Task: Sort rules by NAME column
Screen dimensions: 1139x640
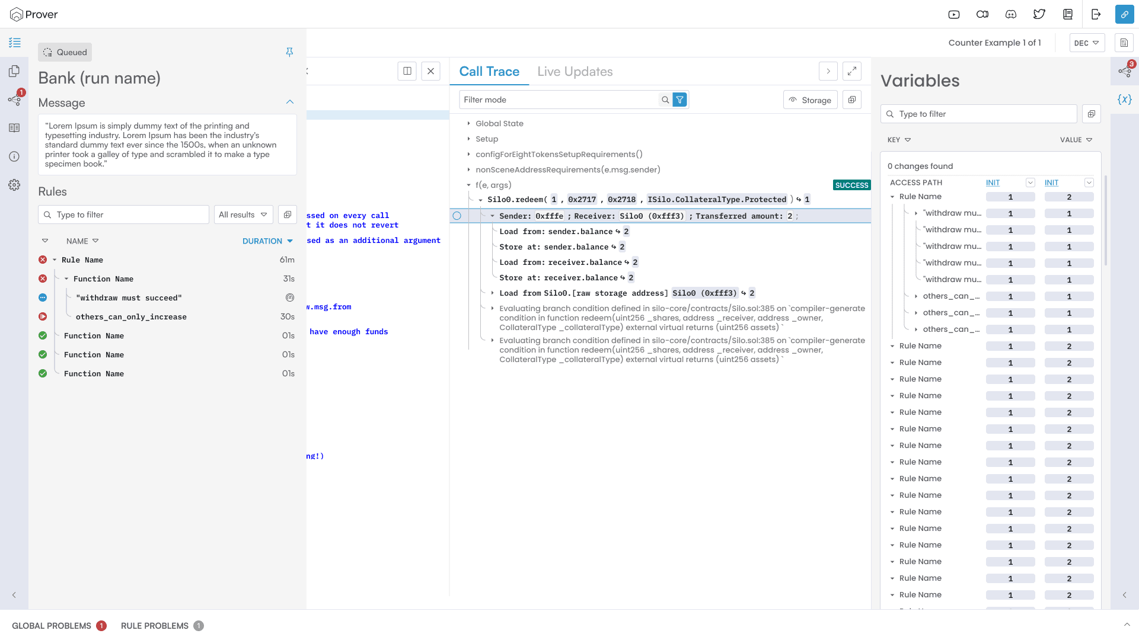Action: point(82,241)
